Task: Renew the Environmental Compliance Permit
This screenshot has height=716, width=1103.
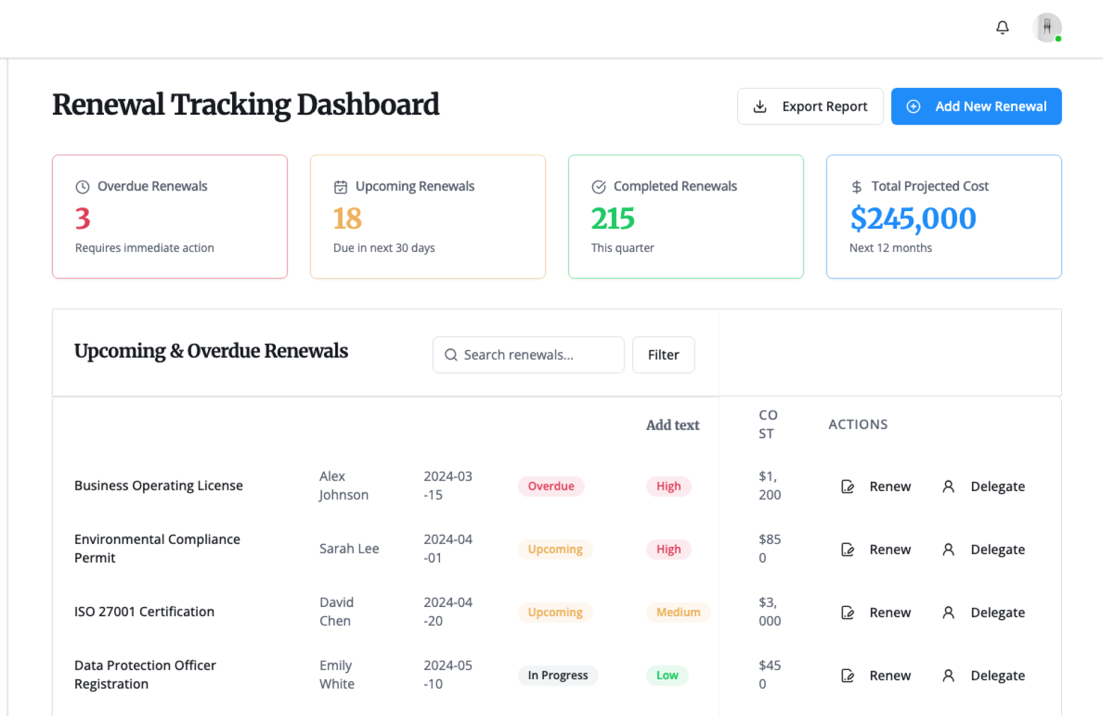Action: click(889, 550)
